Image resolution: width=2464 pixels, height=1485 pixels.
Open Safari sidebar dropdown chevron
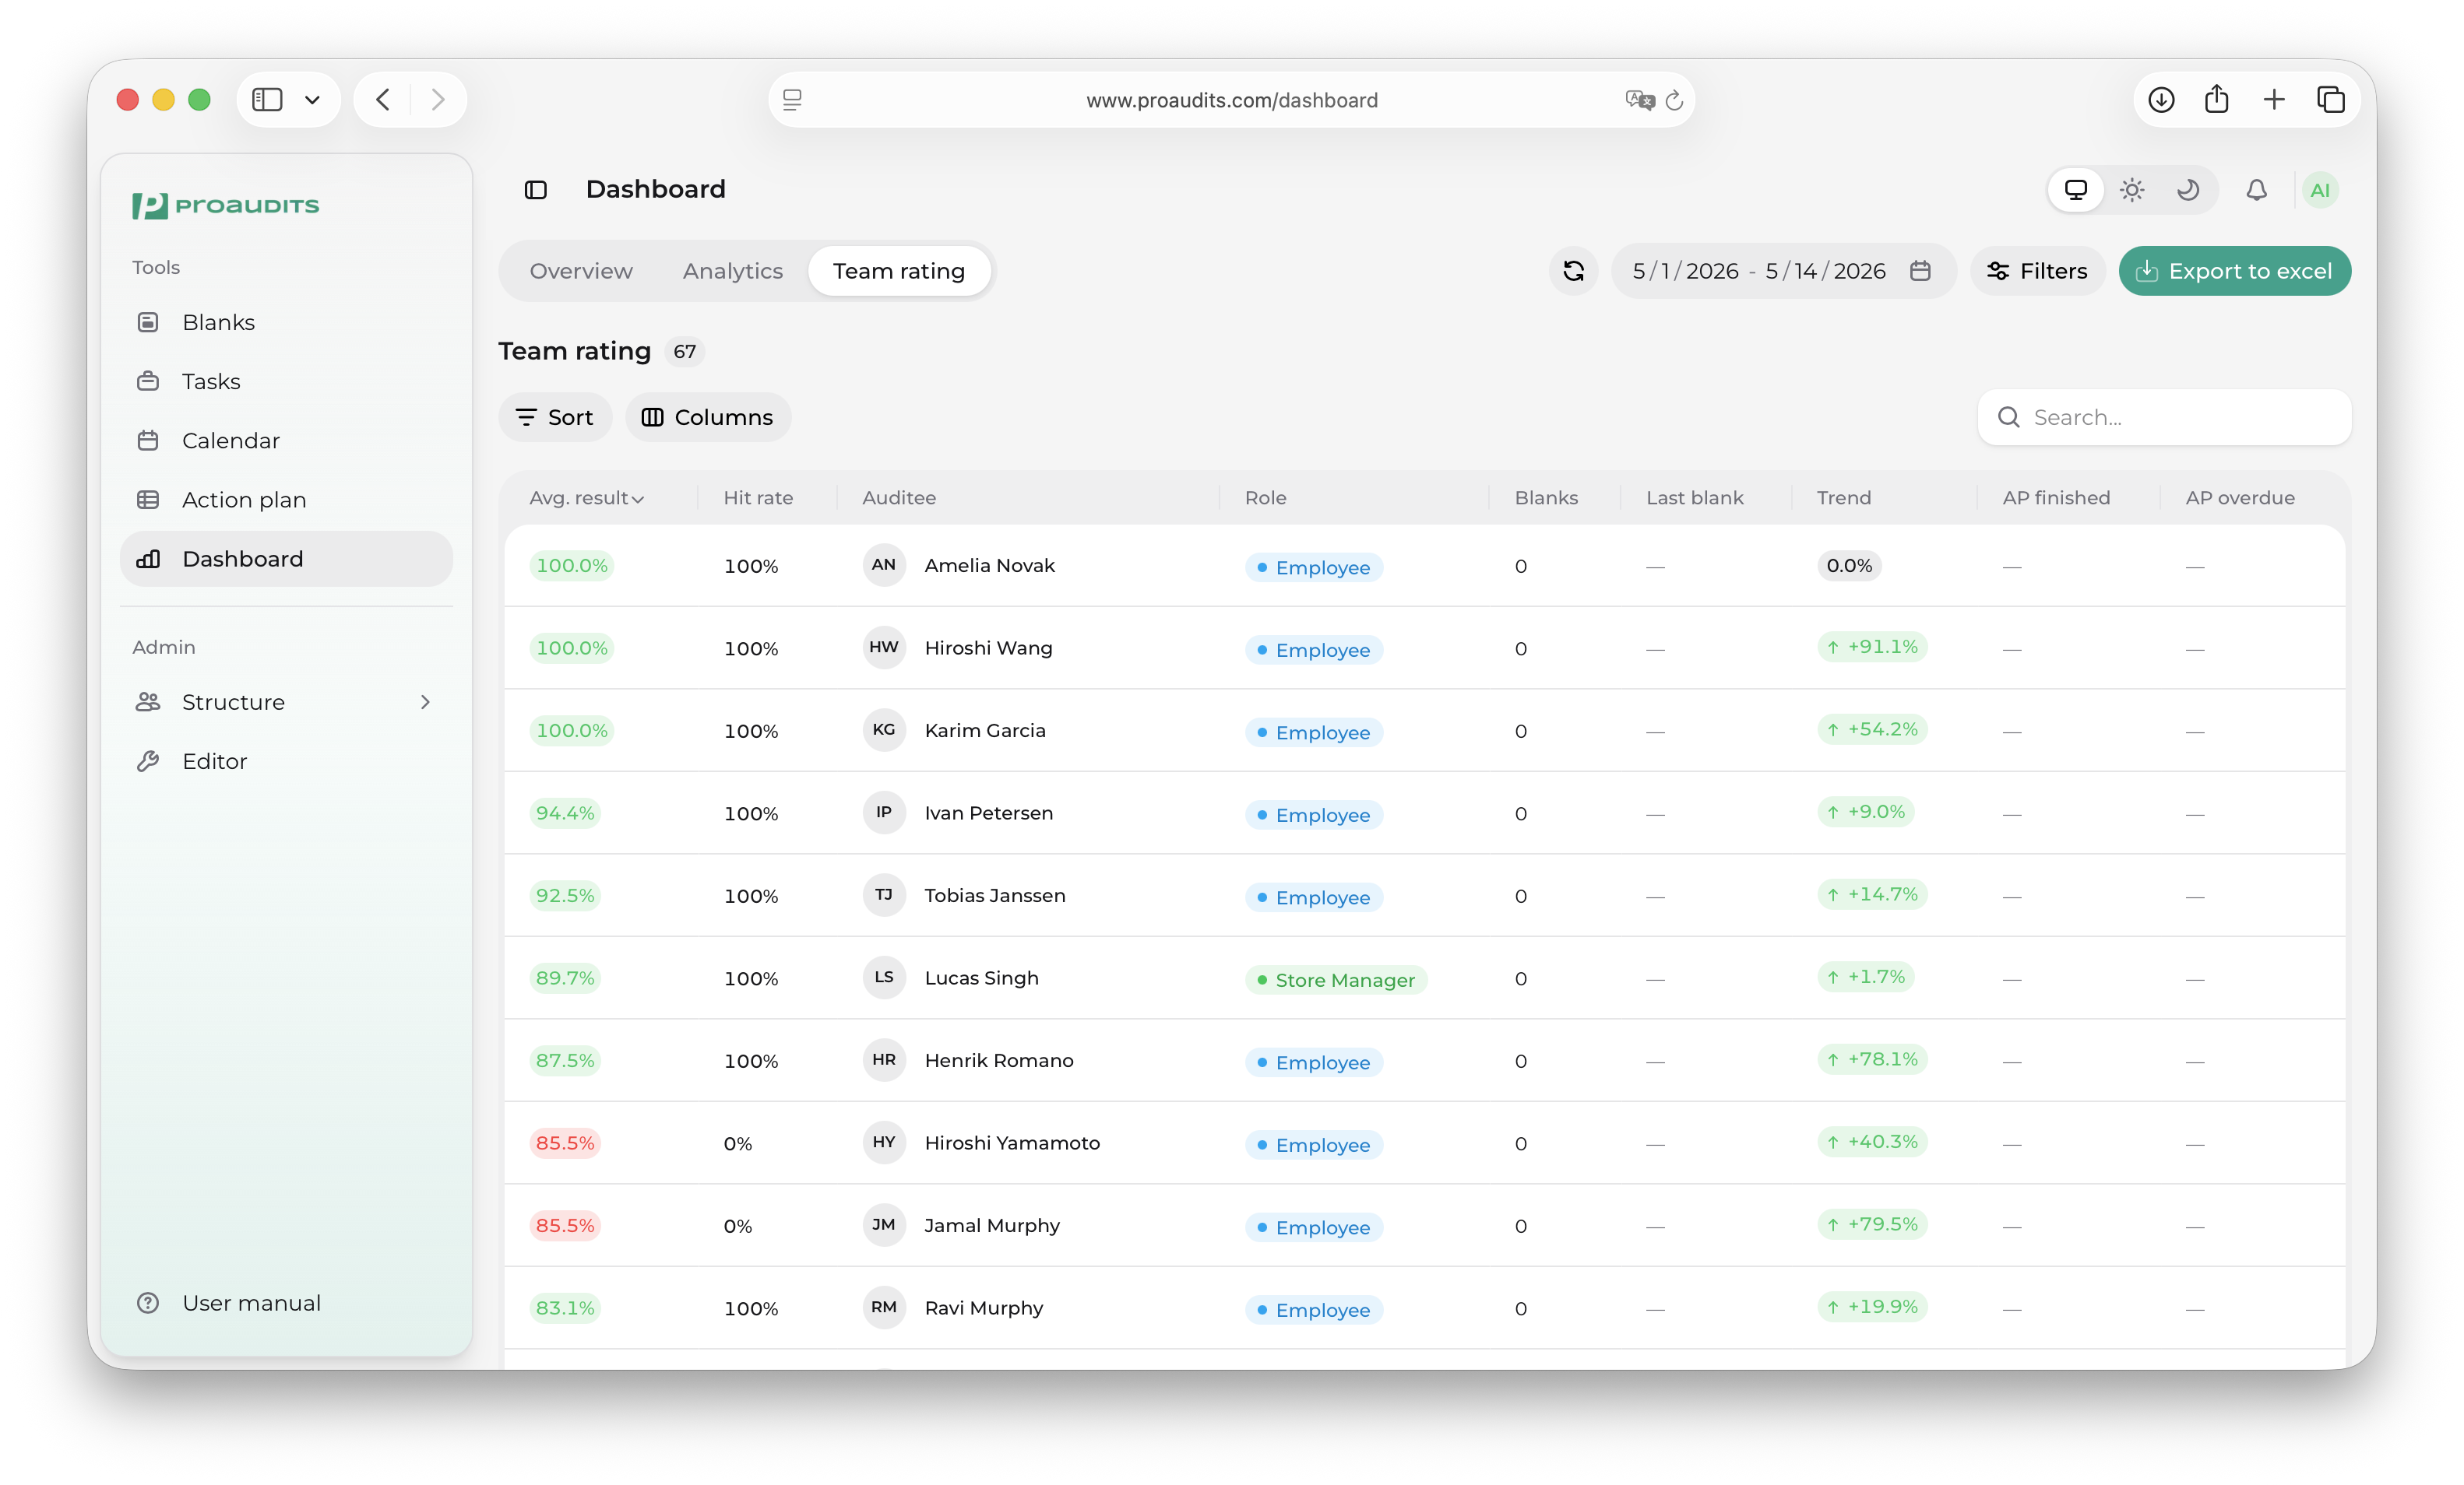tap(312, 99)
